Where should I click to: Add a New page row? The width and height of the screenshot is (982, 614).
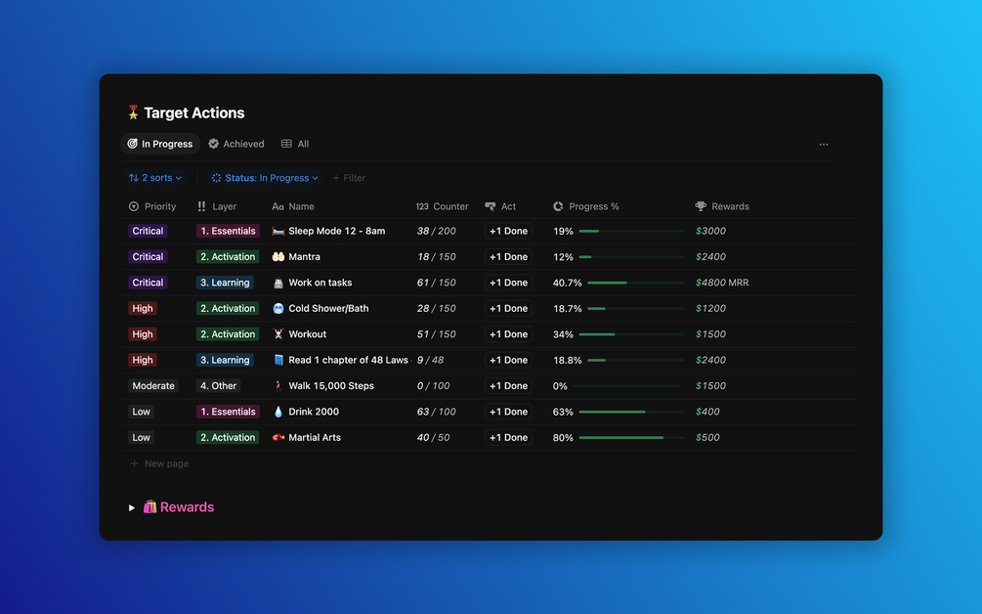159,463
